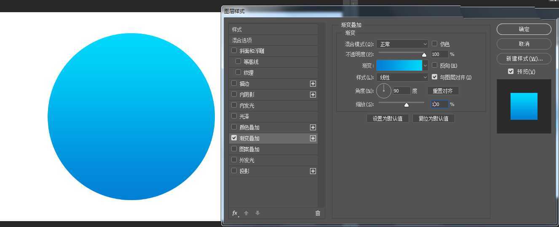Click the move effect up arrow
Screen dimensions: 559x227
(246, 213)
